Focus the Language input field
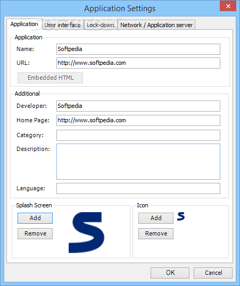Image resolution: width=240 pixels, height=286 pixels. (x=138, y=188)
